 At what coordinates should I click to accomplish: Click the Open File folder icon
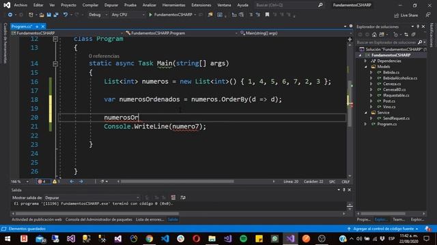(42, 15)
